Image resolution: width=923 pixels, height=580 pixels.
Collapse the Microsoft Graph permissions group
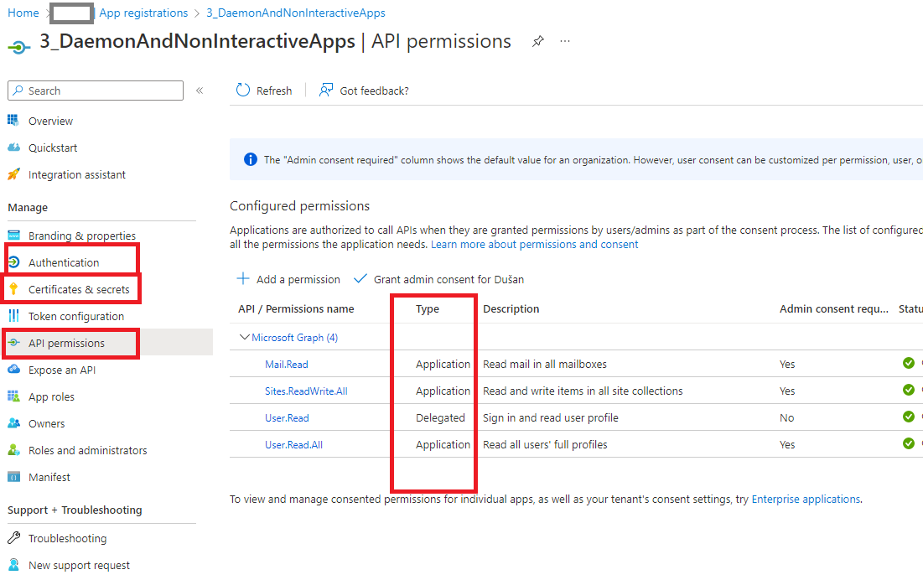tap(243, 336)
